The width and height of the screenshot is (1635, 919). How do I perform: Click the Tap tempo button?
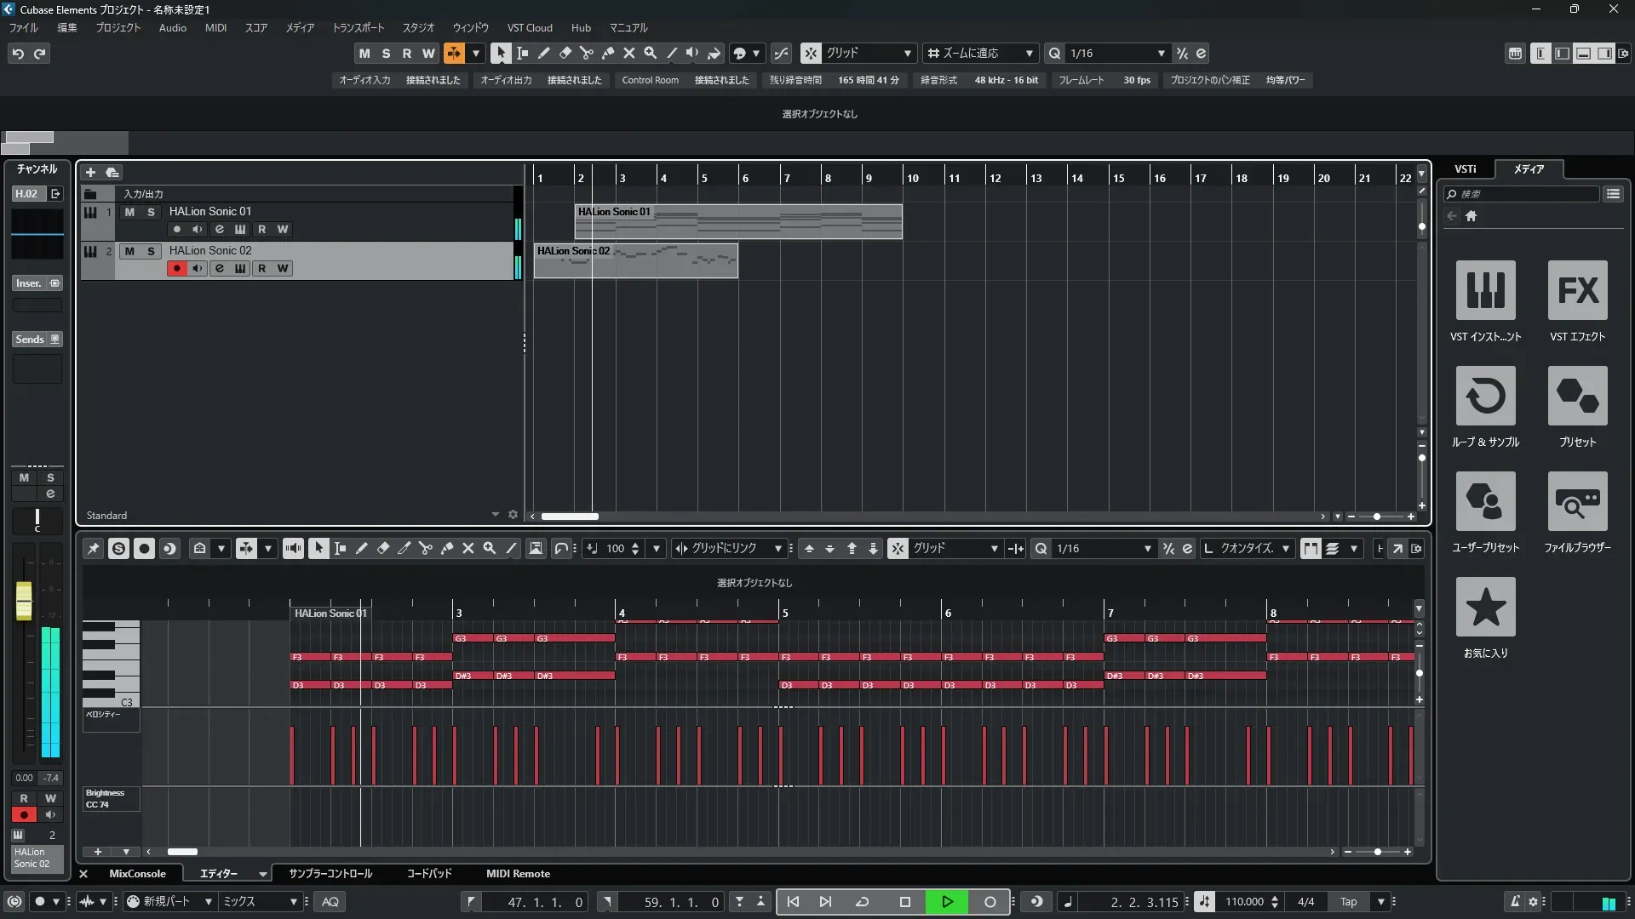tap(1348, 902)
